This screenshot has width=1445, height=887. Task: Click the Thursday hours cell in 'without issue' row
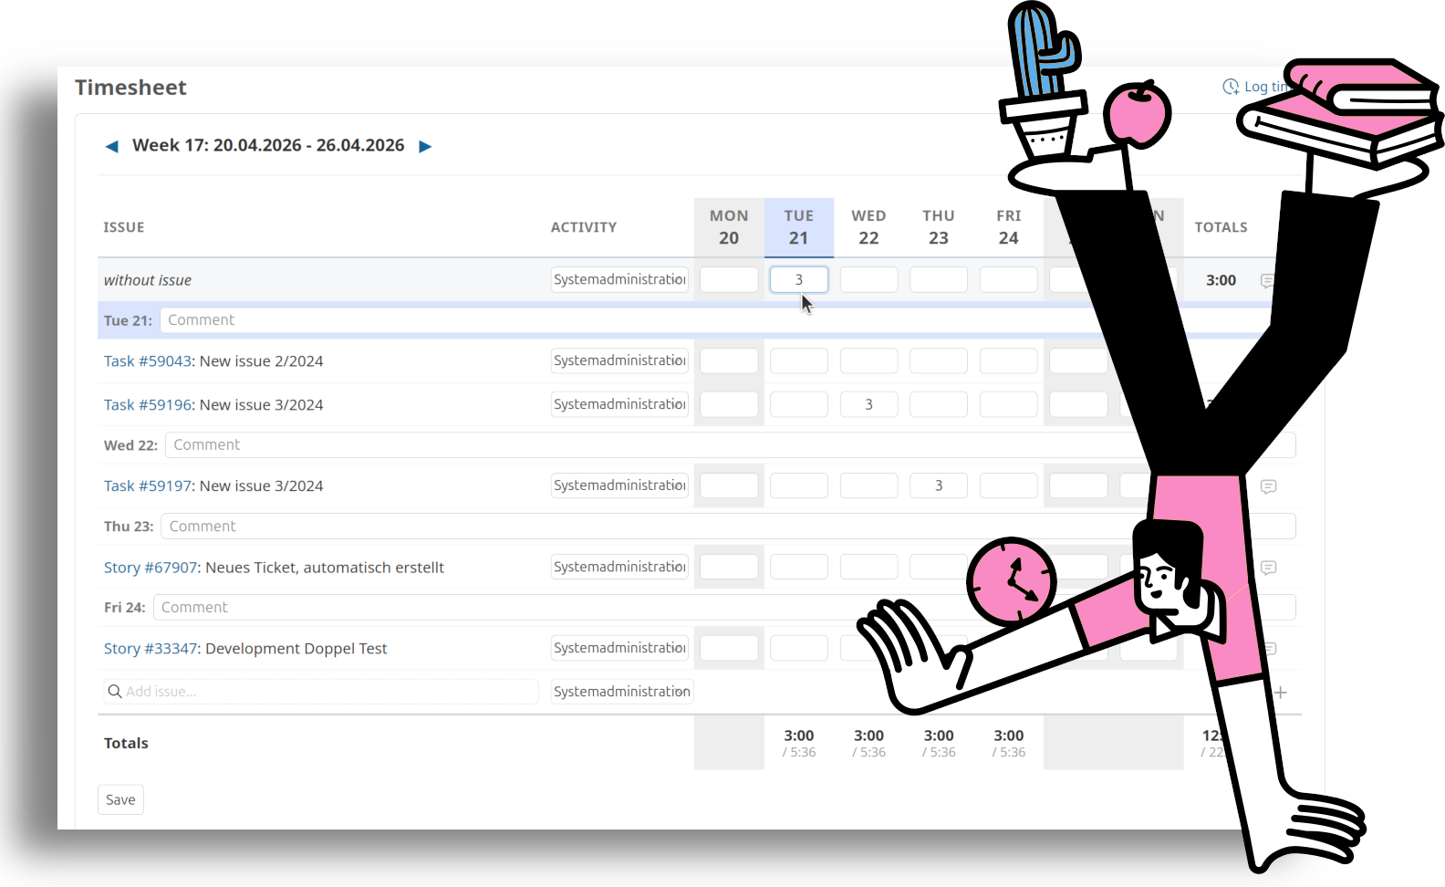(x=939, y=279)
